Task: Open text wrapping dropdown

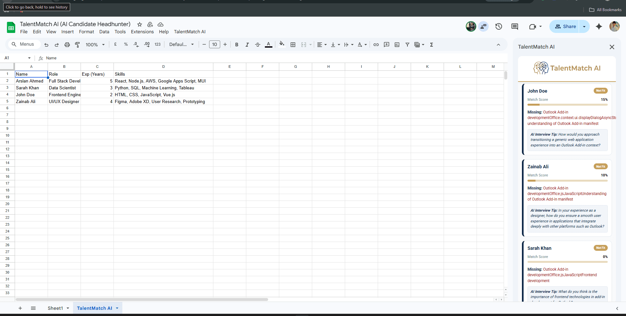Action: pos(349,45)
